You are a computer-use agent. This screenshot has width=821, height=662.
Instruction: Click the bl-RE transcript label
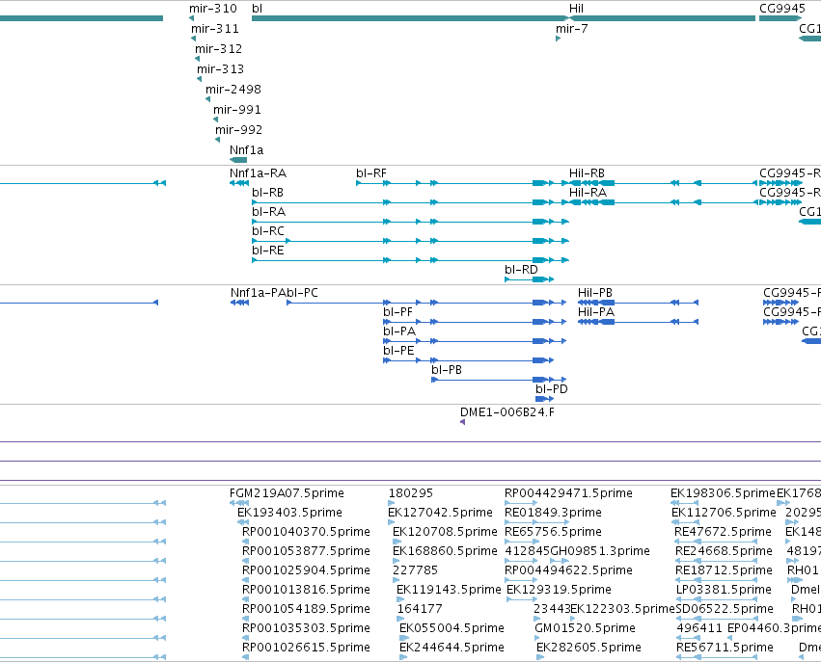(268, 251)
